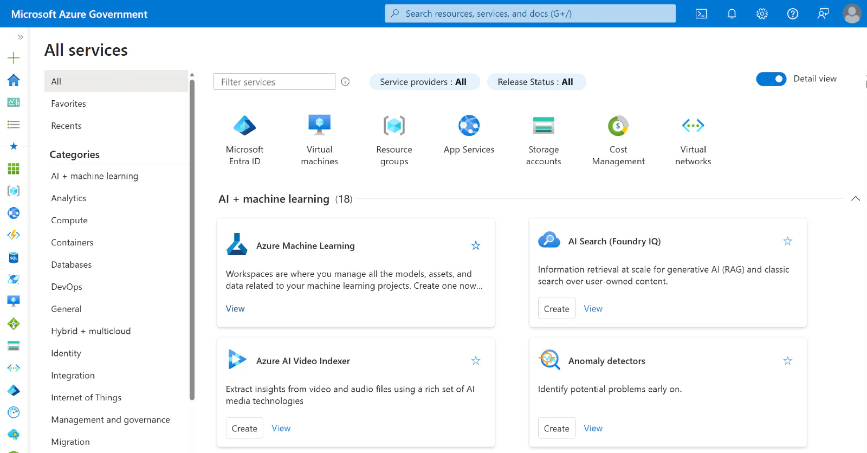Toggle the Detail view switch off

[771, 79]
